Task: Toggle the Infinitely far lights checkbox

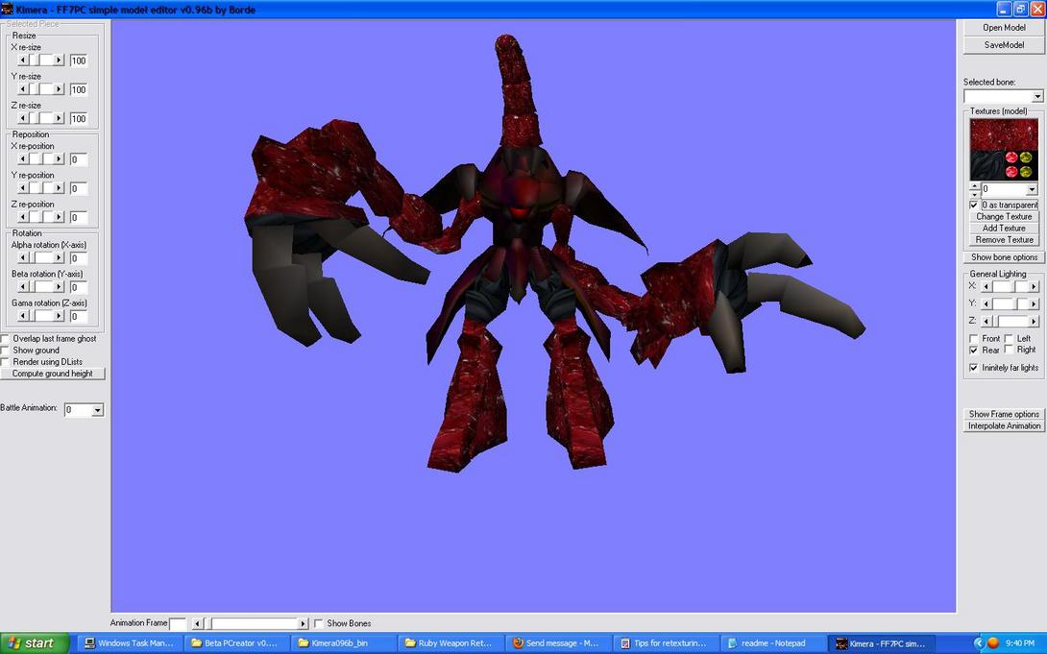Action: coord(974,368)
